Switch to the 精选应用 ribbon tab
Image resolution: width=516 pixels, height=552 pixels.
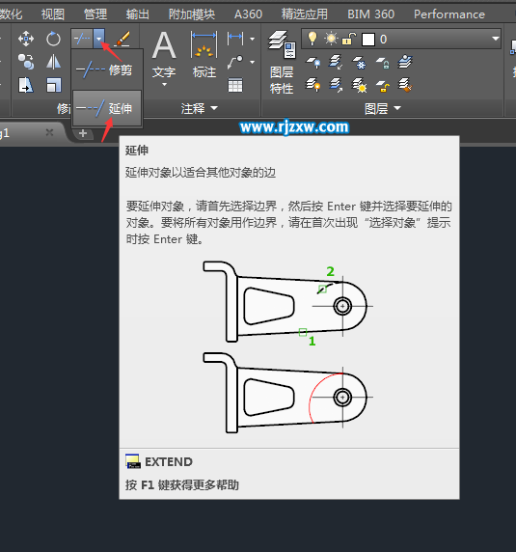pyautogui.click(x=304, y=14)
